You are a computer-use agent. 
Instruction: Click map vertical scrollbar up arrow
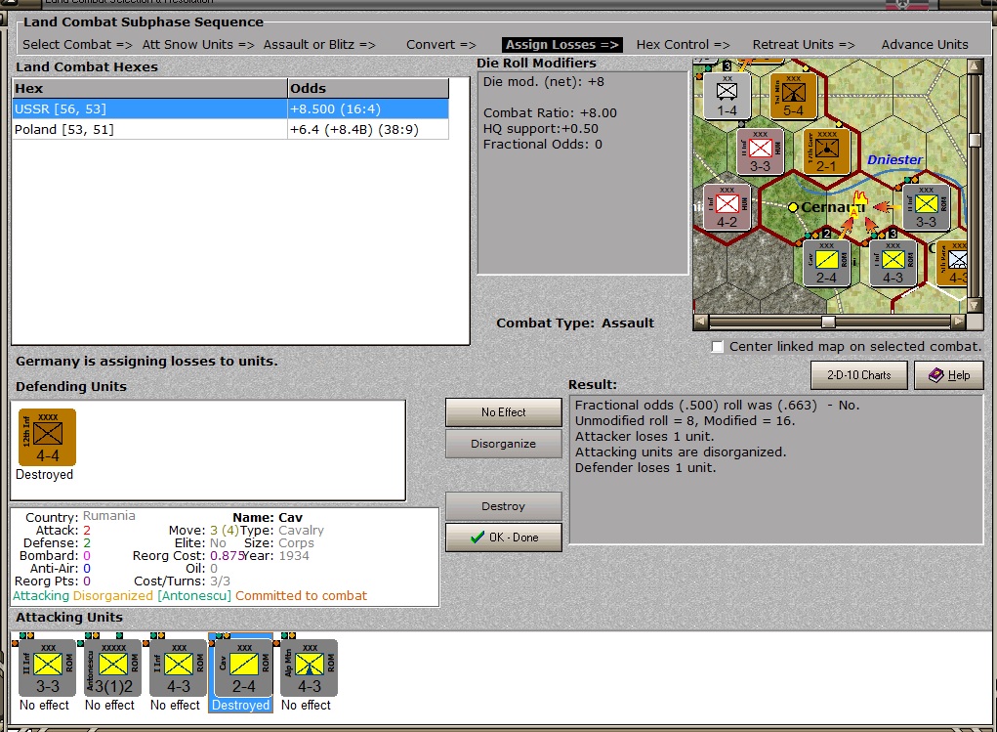pos(975,65)
